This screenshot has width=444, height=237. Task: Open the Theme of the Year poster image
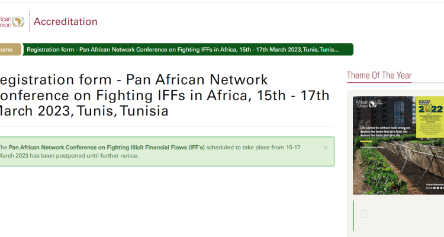(x=398, y=145)
